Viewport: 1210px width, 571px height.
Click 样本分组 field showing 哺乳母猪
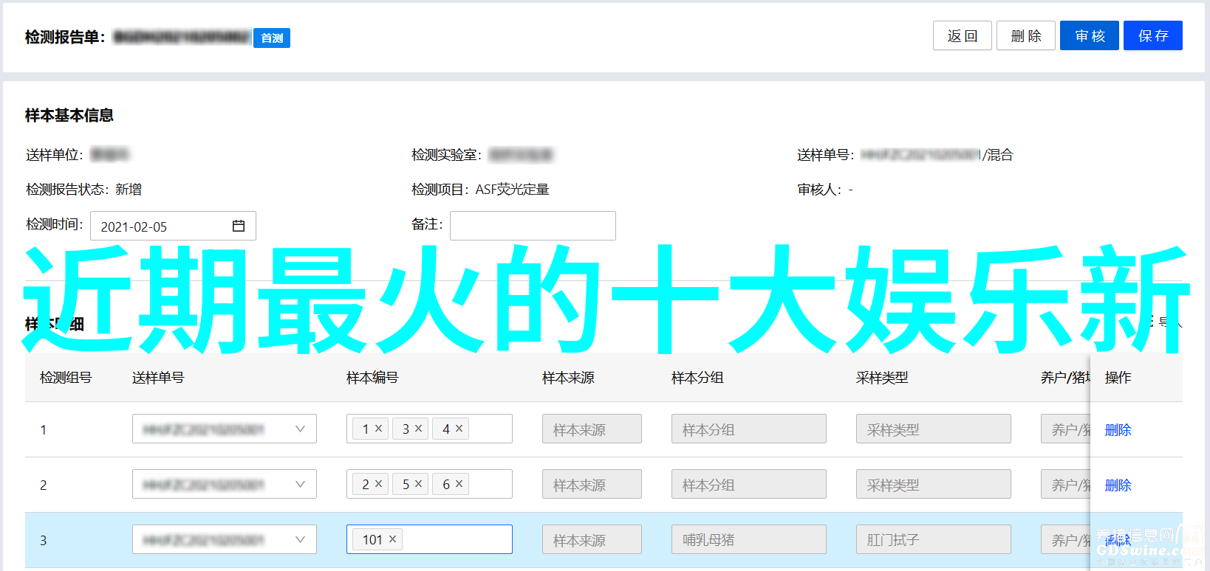tap(749, 539)
